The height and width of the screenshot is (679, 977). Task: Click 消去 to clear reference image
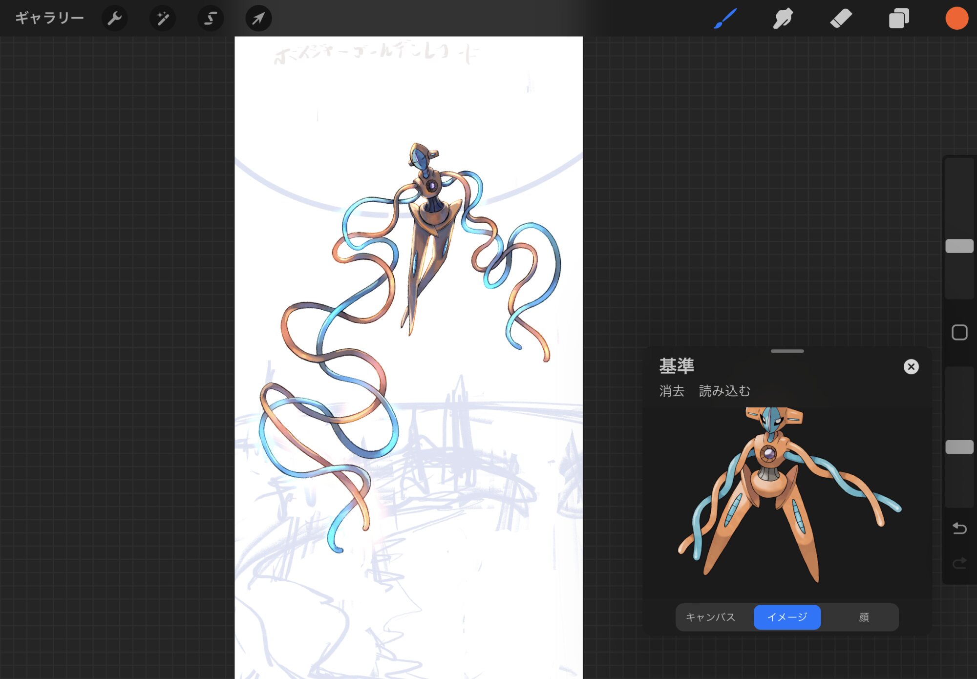672,391
